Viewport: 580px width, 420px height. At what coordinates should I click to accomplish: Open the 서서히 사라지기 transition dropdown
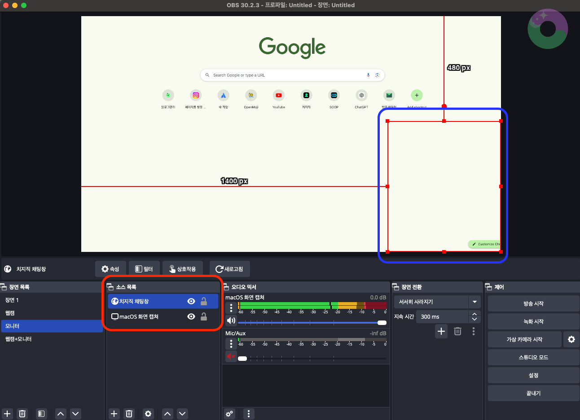(x=437, y=302)
